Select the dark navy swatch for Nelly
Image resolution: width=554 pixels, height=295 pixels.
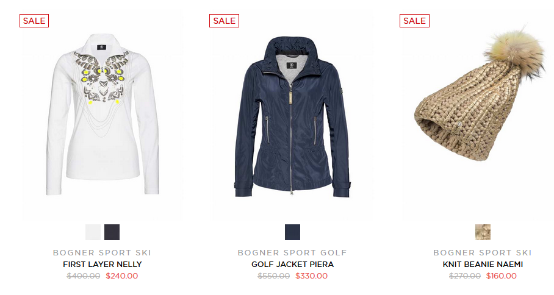coord(112,232)
